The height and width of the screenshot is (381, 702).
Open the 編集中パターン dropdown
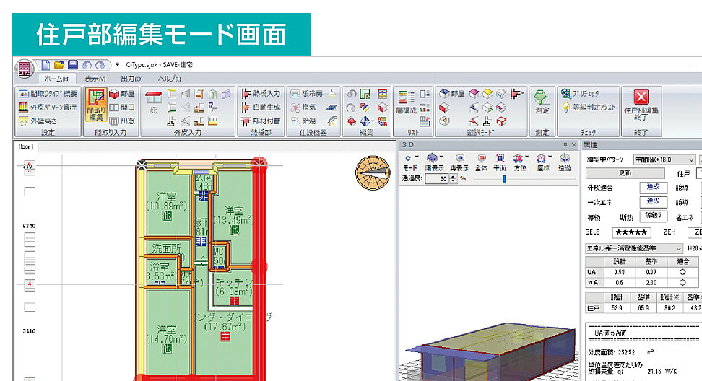tap(664, 159)
